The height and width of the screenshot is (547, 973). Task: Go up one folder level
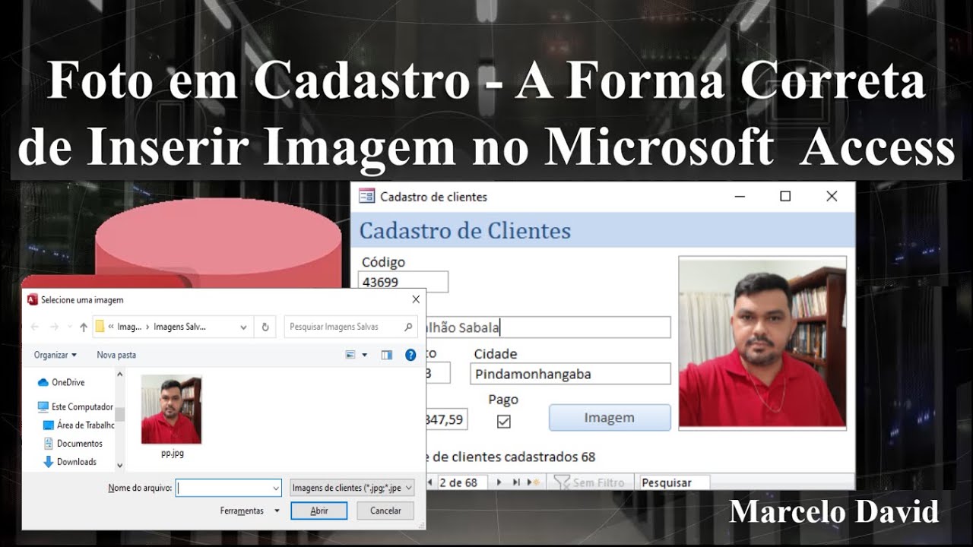coord(83,327)
